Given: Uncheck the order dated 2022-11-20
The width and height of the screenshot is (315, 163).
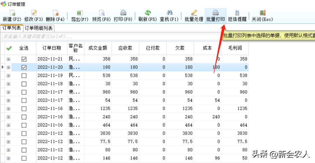Looking at the screenshot, I should [x=24, y=67].
